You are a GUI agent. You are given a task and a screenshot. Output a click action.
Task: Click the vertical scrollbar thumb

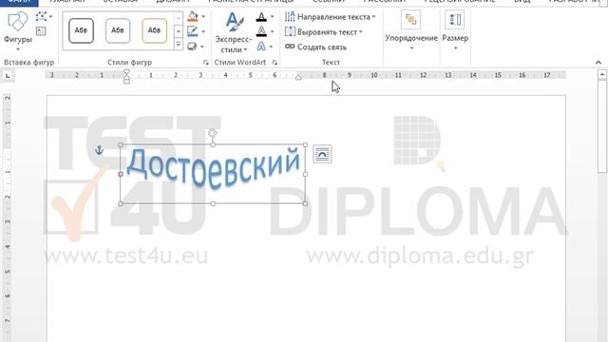tap(602, 126)
